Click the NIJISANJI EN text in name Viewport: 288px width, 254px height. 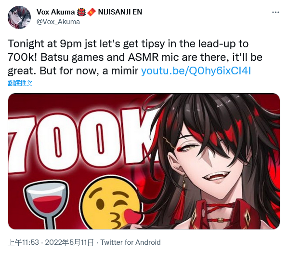tap(120, 12)
